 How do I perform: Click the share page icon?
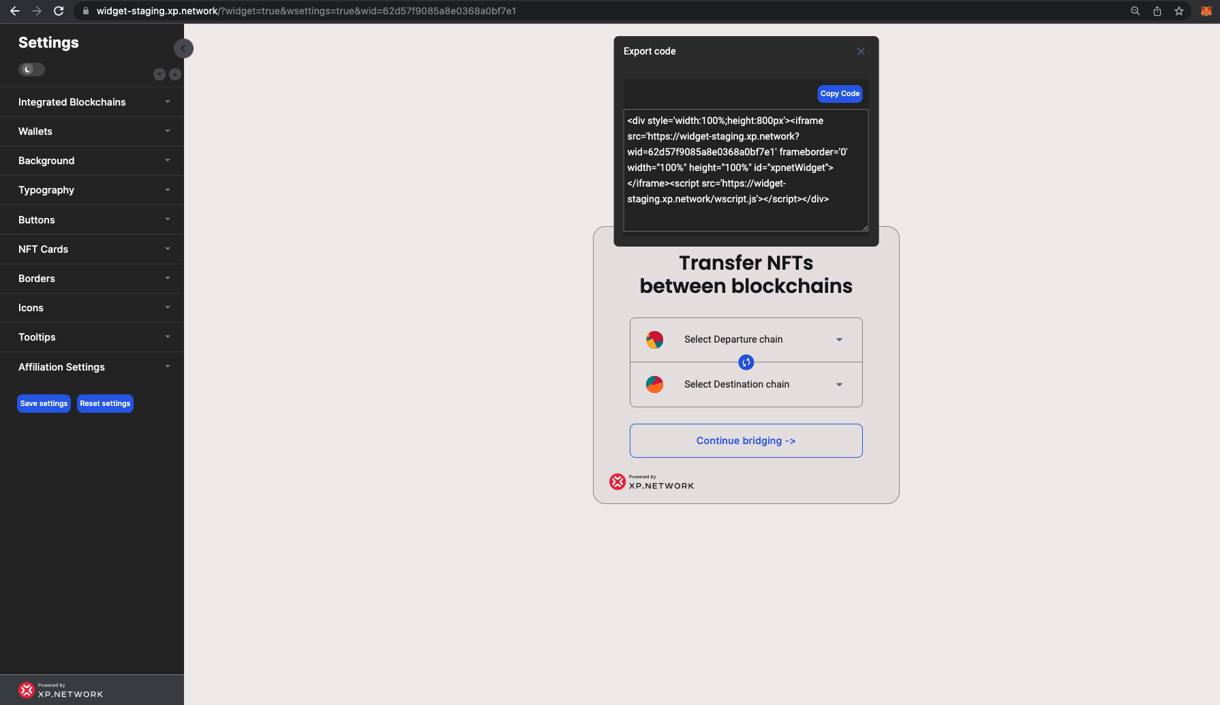click(1157, 11)
